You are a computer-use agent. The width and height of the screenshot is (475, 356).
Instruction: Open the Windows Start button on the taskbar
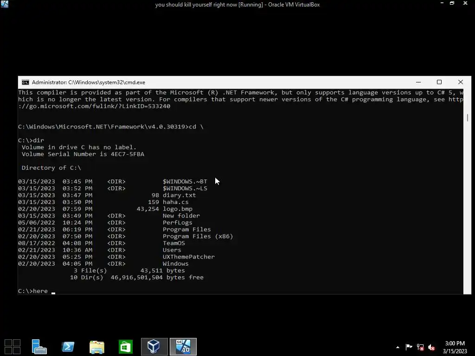pyautogui.click(x=13, y=347)
